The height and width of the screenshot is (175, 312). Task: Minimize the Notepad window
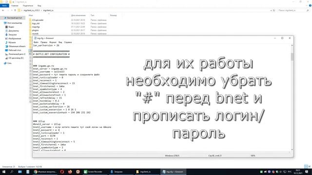tap(275, 38)
